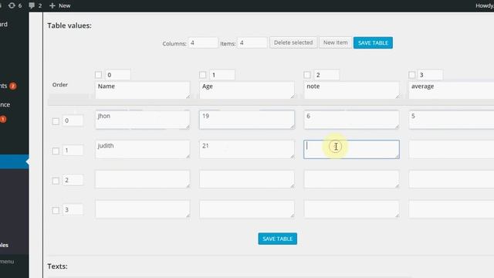This screenshot has width=494, height=278.
Task: Edit the order number field of row 0
Action: coord(73,120)
